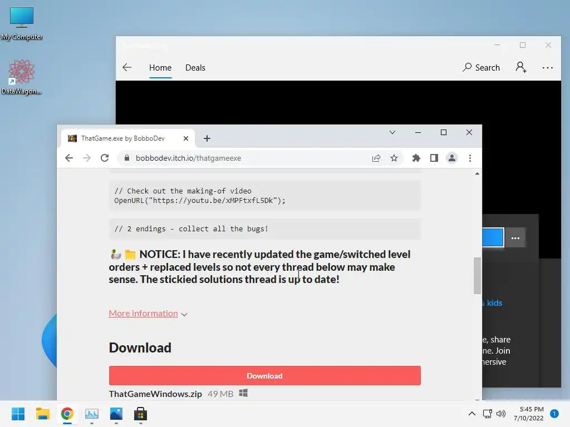This screenshot has height=427, width=570.
Task: Open Chrome profile avatar
Action: click(452, 158)
